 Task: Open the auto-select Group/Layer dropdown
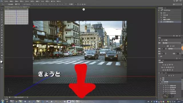(x=17, y=4)
